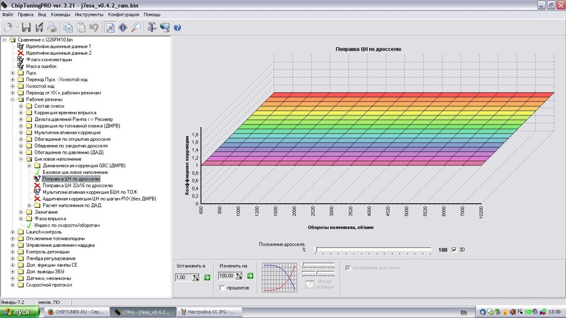Toggle the 3D view checkbox
The image size is (566, 318).
point(453,250)
